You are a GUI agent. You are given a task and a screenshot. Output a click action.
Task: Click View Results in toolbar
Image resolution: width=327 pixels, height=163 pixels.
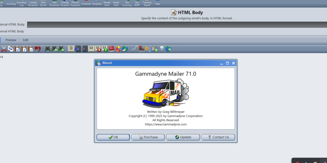(x=43, y=3)
